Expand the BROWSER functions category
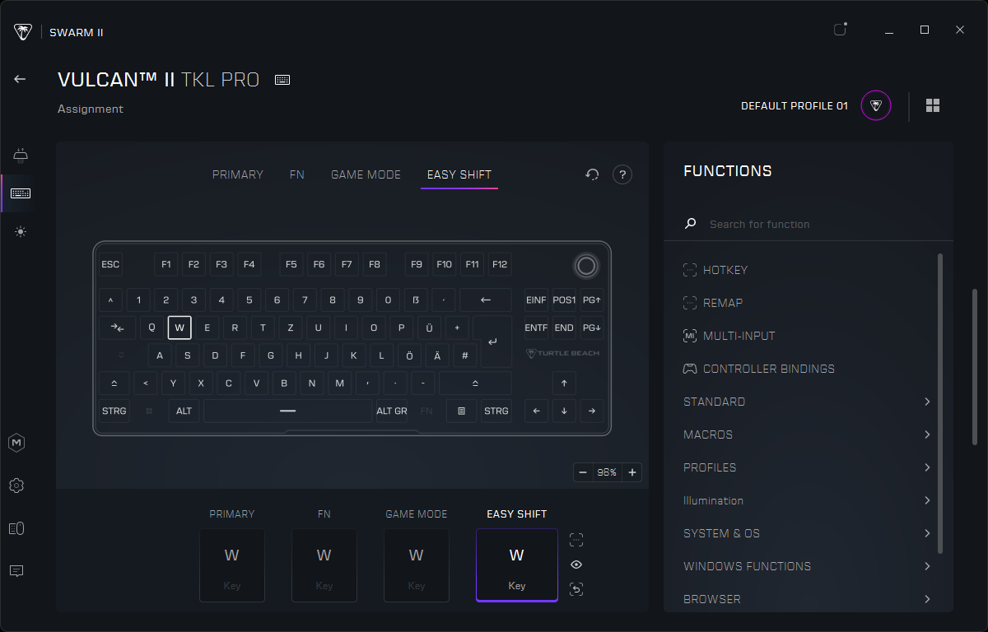Screen dimensions: 988x632 click(x=807, y=599)
